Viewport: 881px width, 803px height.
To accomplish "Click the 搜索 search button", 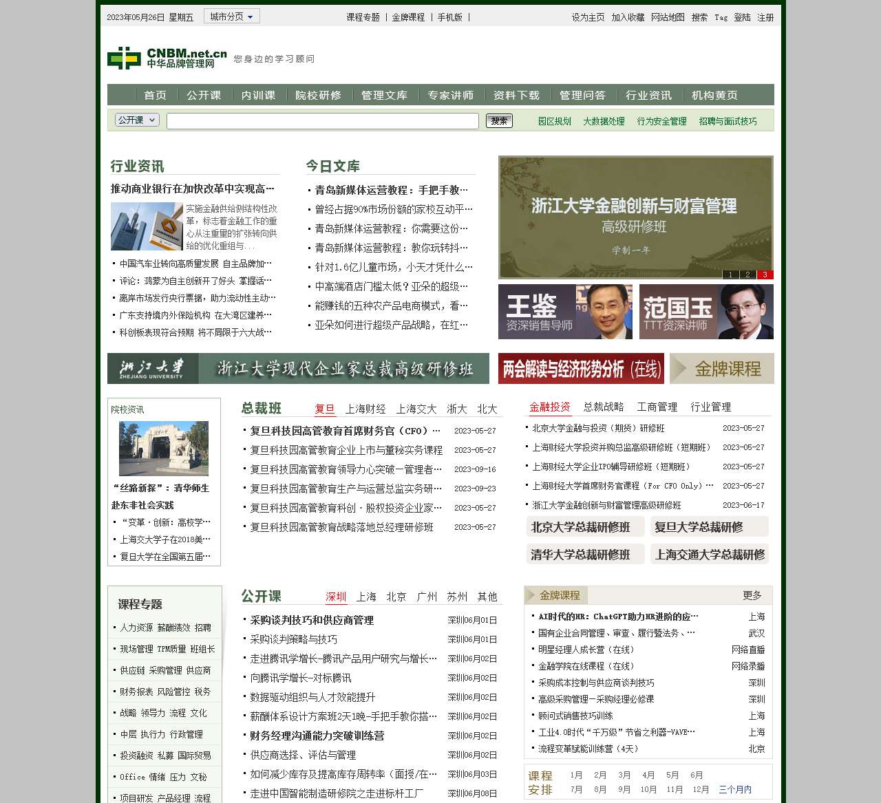I will tap(499, 121).
